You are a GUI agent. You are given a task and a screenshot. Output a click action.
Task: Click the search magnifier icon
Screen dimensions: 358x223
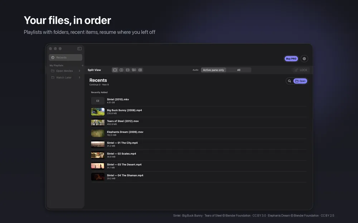289,81
